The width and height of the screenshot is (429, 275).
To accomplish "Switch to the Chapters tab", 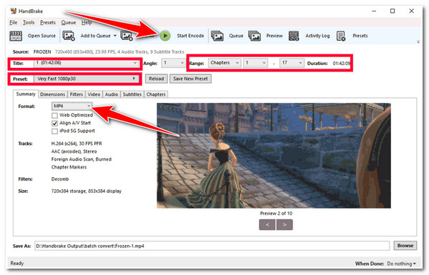I will pyautogui.click(x=156, y=94).
